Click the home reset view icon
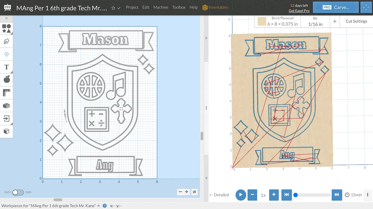 coord(194,192)
